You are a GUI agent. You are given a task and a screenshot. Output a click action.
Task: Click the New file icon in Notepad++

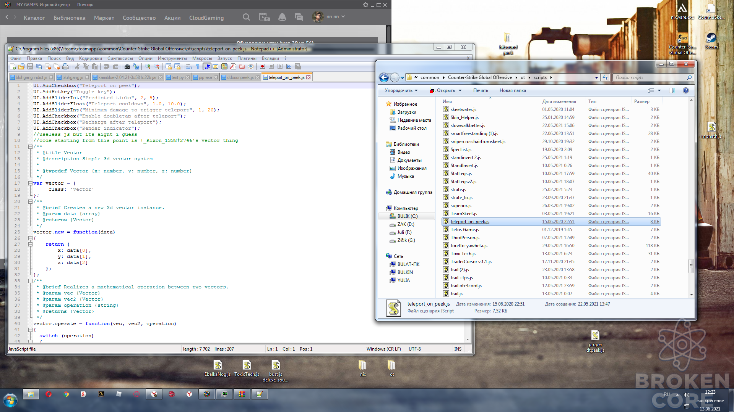(x=13, y=66)
